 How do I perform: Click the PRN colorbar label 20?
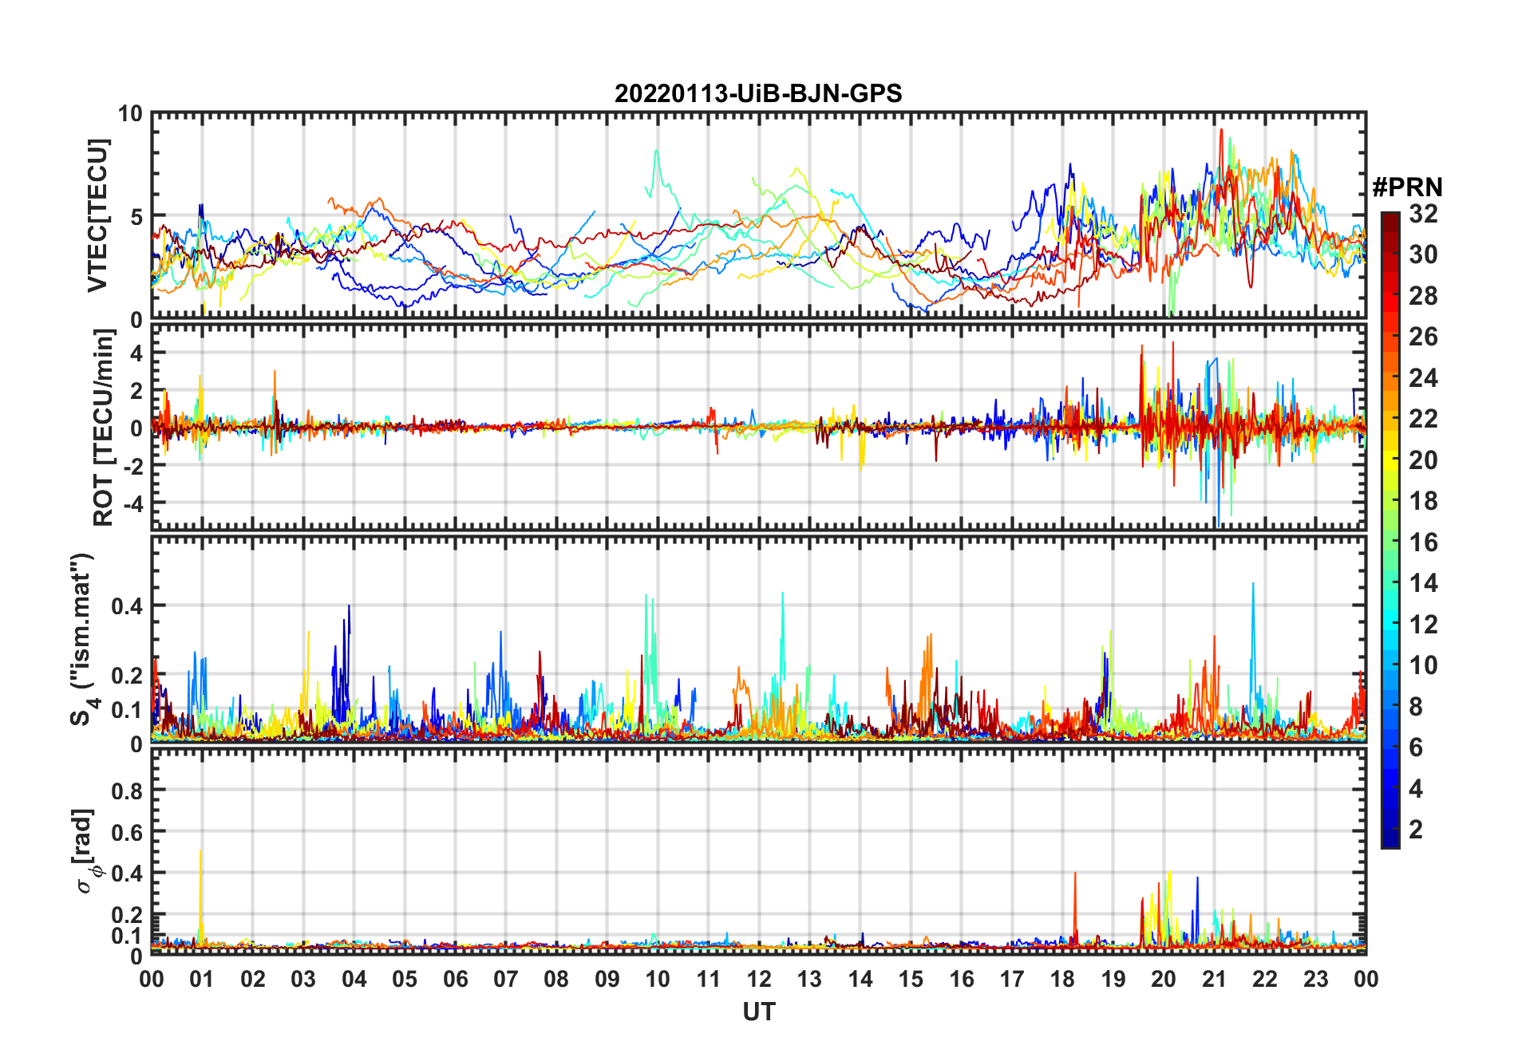coord(1423,460)
